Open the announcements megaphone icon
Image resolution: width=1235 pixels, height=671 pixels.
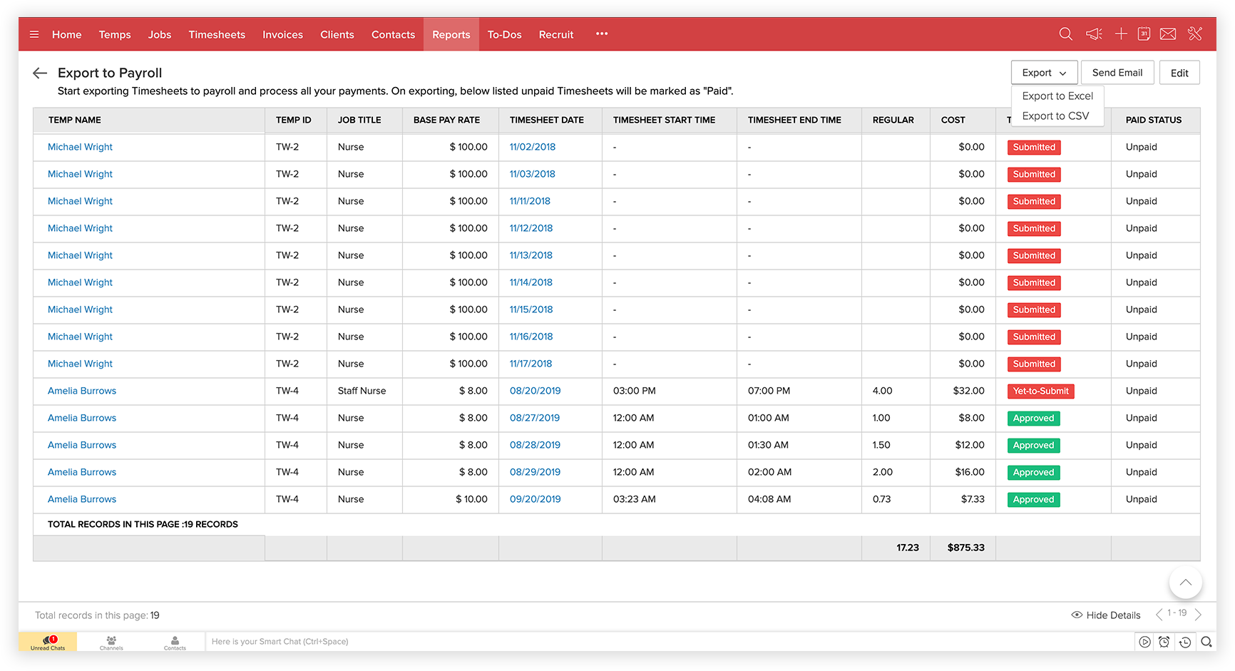pyautogui.click(x=1094, y=34)
